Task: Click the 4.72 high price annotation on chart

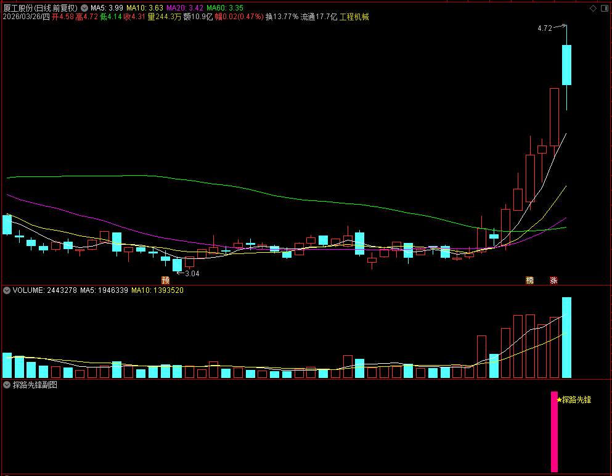Action: [544, 28]
